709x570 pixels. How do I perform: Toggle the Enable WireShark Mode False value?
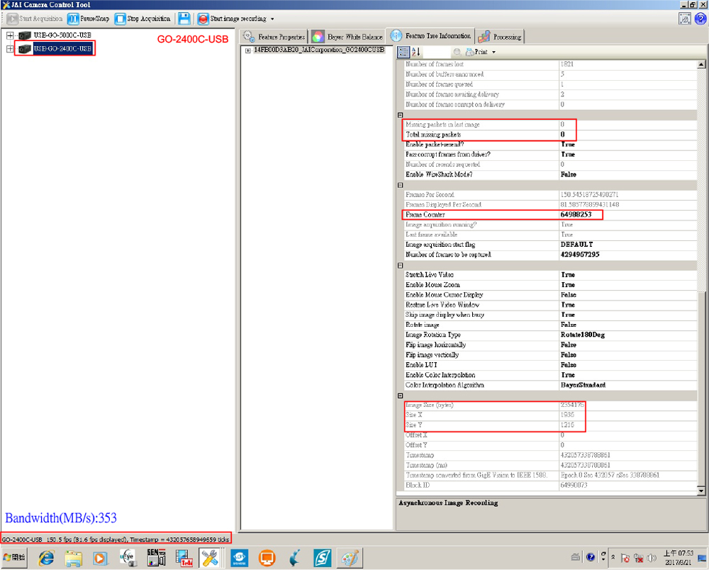(x=569, y=174)
